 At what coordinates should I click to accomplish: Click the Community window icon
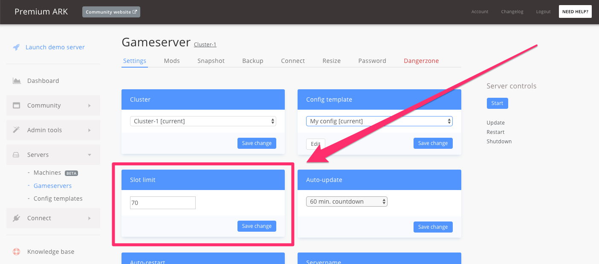17,105
